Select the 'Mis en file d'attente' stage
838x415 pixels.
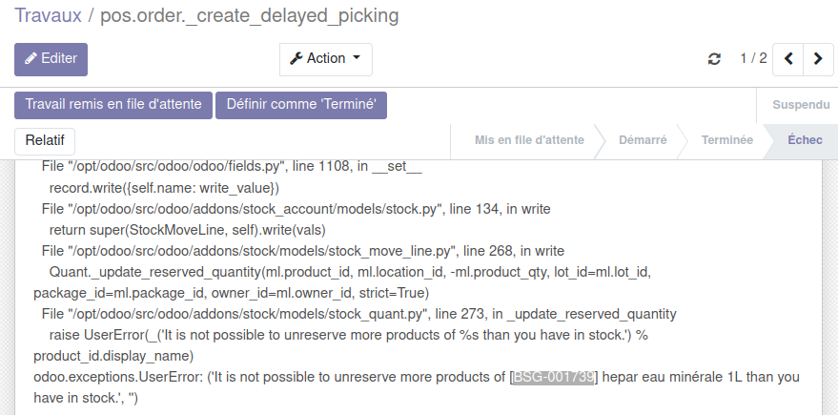[529, 140]
